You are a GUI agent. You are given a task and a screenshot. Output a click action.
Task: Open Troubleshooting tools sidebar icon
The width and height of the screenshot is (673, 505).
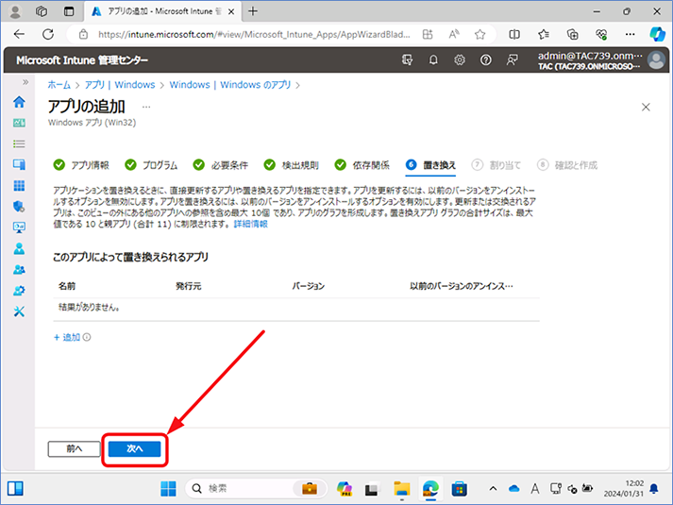pyautogui.click(x=19, y=311)
